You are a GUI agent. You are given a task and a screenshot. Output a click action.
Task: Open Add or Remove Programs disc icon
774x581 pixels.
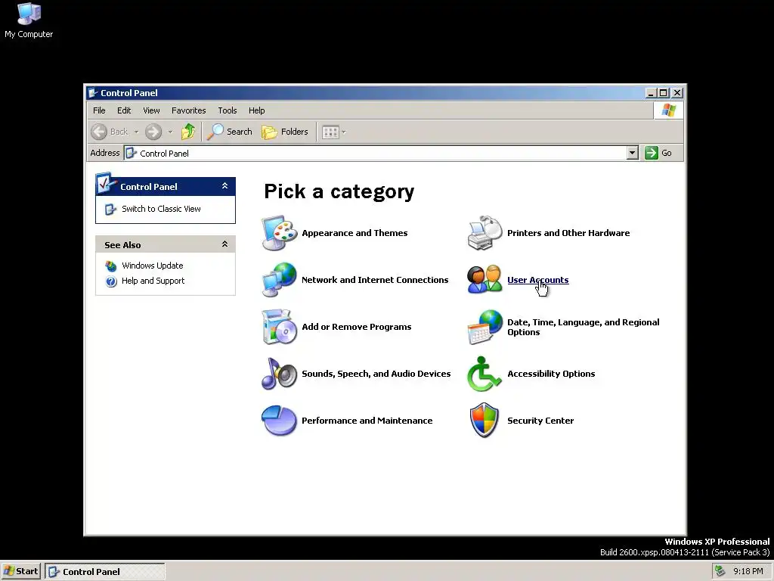(280, 327)
